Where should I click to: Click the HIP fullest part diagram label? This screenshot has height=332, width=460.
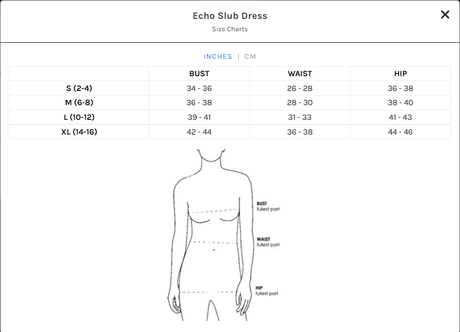[x=267, y=291]
